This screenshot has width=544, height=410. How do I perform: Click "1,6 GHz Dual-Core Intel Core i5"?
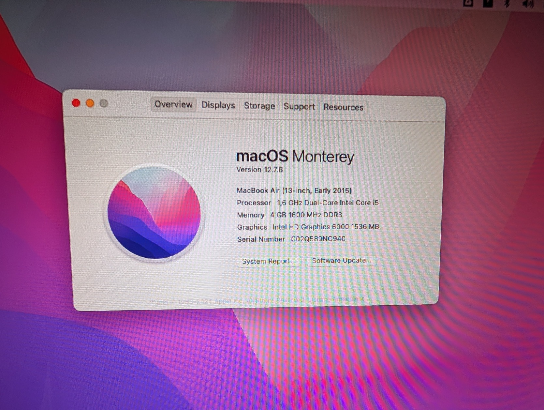click(328, 203)
